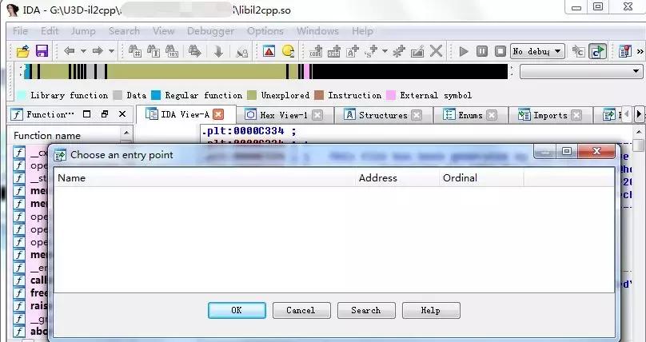
Task: Click the External symbol legend color swatch
Action: 391,95
